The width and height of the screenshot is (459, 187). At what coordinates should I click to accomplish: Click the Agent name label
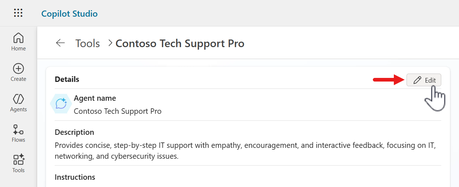coord(95,98)
